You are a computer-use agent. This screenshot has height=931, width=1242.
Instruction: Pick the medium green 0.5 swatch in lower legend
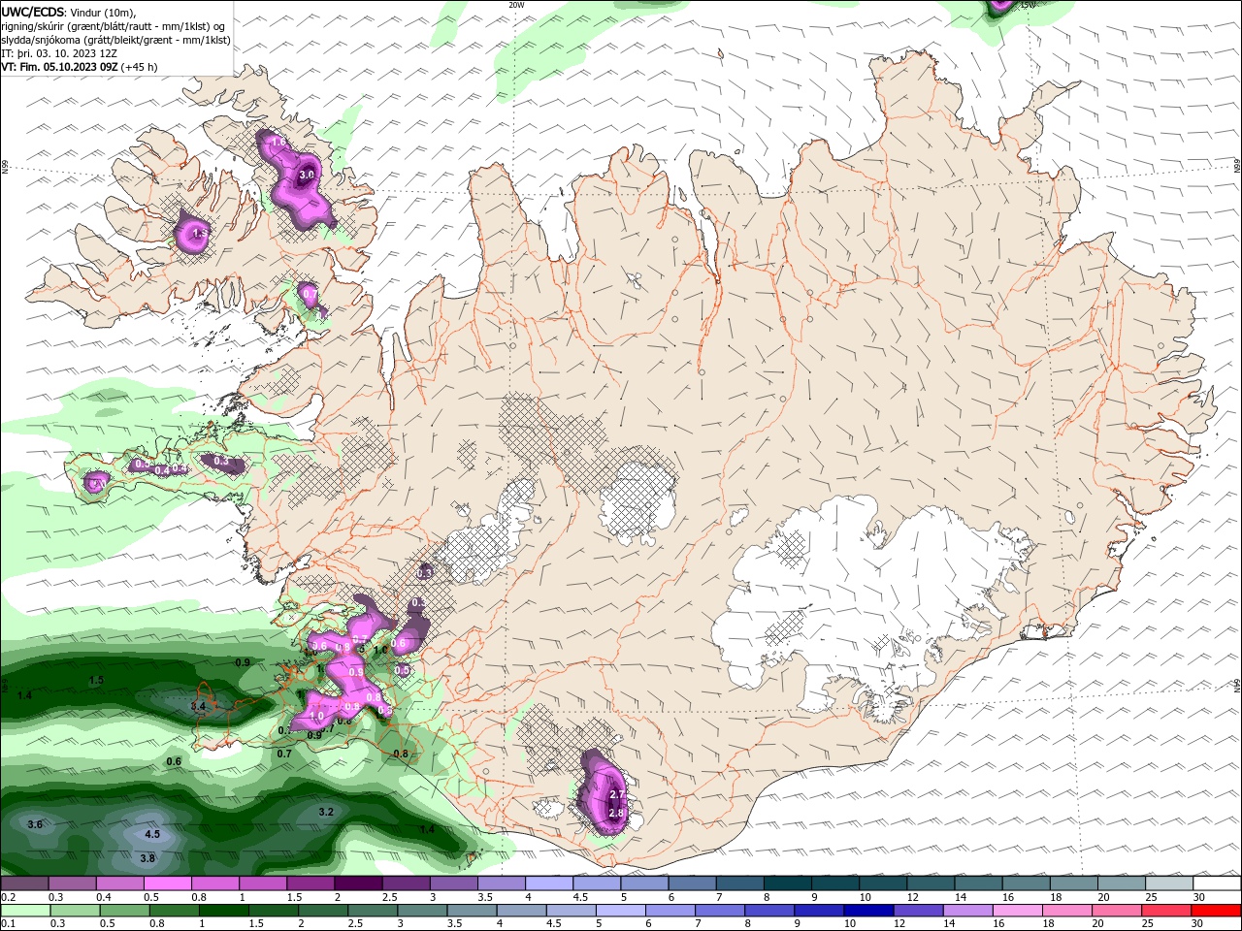[x=125, y=911]
